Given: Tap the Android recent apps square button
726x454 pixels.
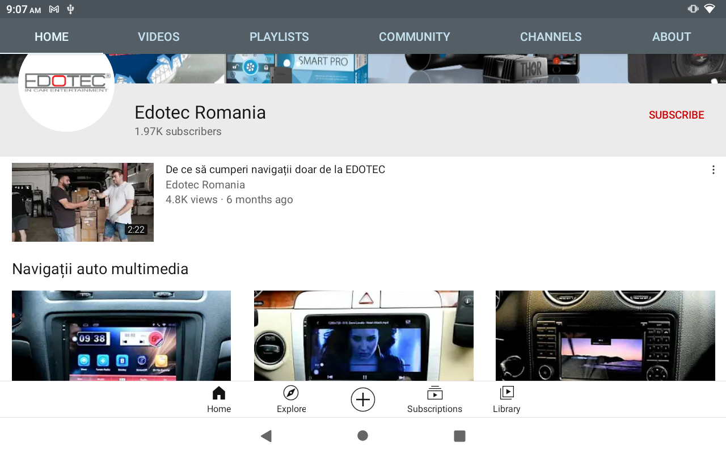Looking at the screenshot, I should [459, 436].
